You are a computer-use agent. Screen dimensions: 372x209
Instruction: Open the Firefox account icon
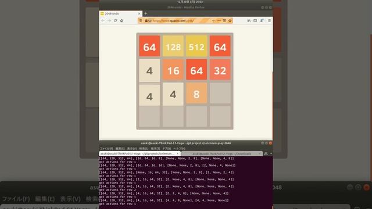point(262,21)
